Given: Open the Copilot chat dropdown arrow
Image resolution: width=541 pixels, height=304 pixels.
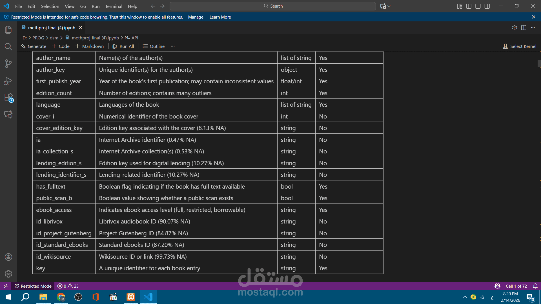Looking at the screenshot, I should point(389,6).
